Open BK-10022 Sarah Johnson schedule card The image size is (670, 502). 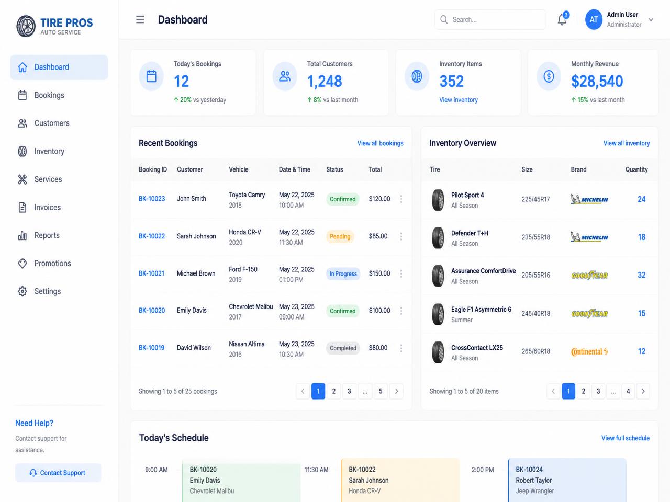point(400,481)
